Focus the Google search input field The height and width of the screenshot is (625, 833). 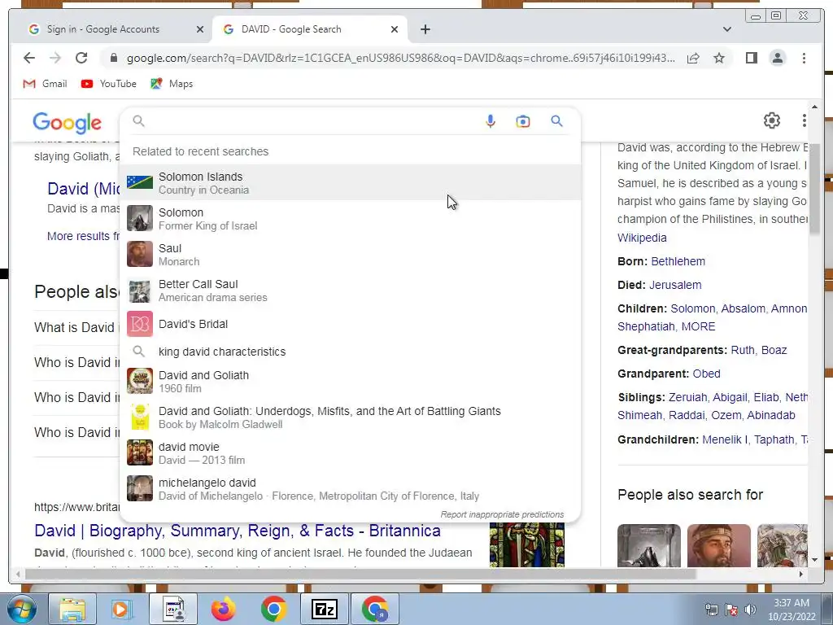coord(313,121)
